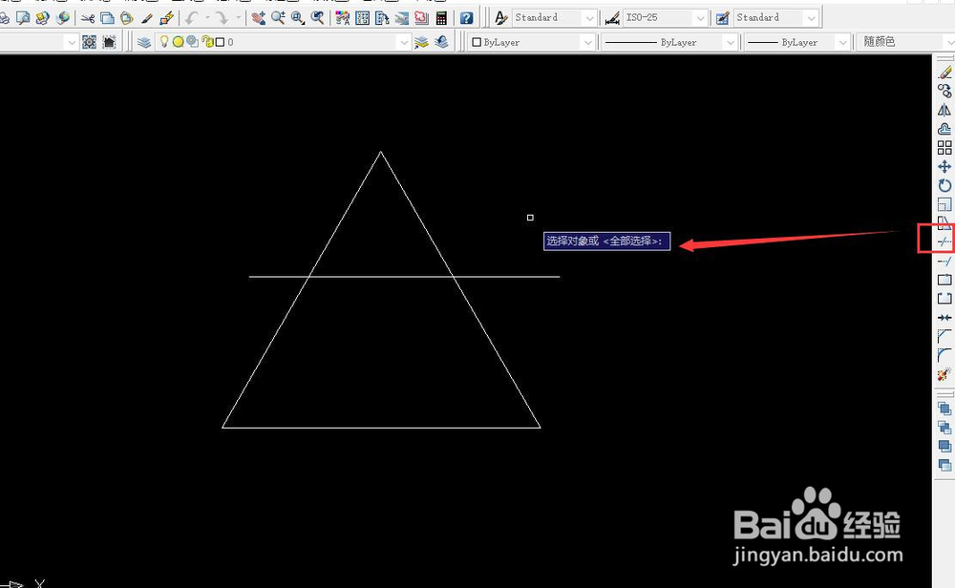The width and height of the screenshot is (955, 588).
Task: Click the Table Style icon
Action: click(x=722, y=17)
